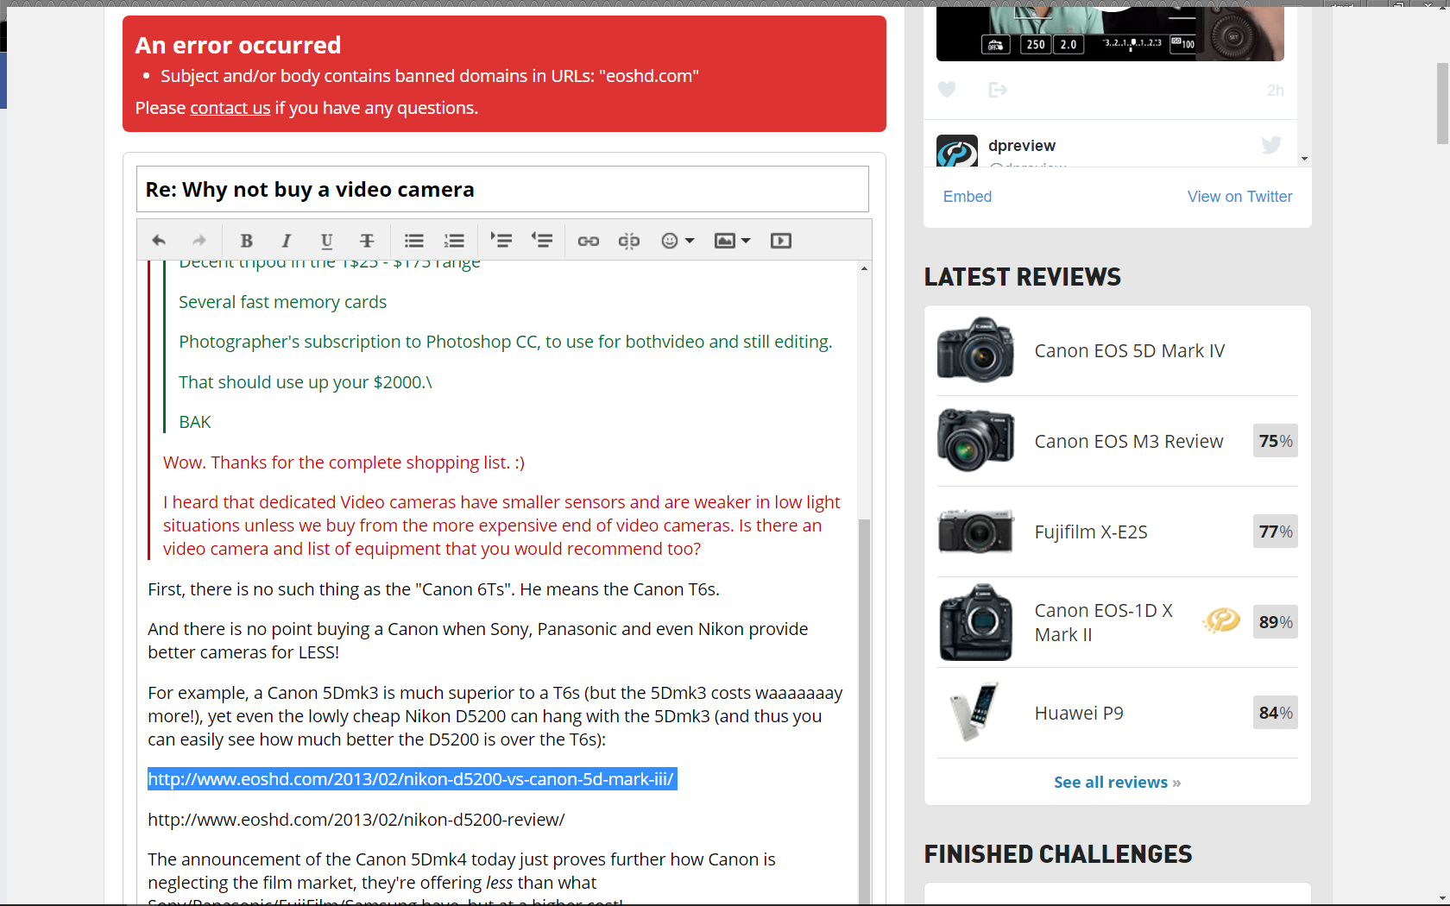Click the 'Wow. Thanks for the complete shopping list' line
This screenshot has width=1450, height=906.
(x=344, y=462)
